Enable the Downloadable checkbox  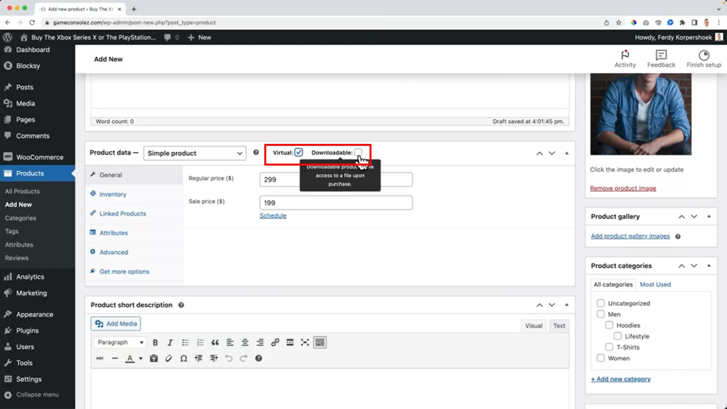tap(358, 152)
